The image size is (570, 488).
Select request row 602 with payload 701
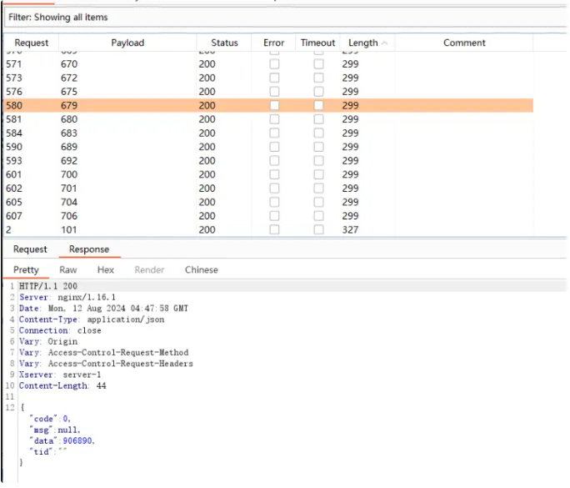(x=268, y=189)
